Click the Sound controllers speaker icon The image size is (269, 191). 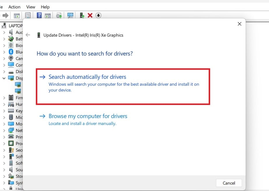11,169
